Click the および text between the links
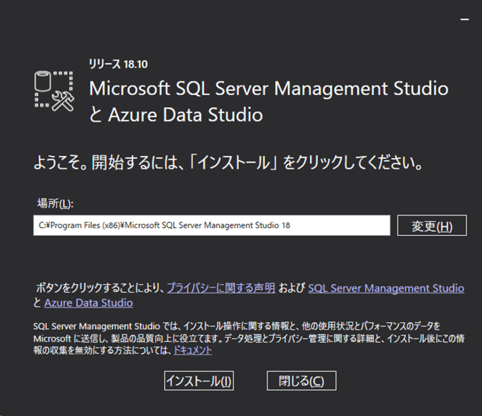Viewport: 482px width, 416px height. 292,288
